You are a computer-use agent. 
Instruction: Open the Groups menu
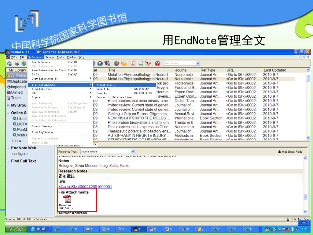tap(50, 57)
